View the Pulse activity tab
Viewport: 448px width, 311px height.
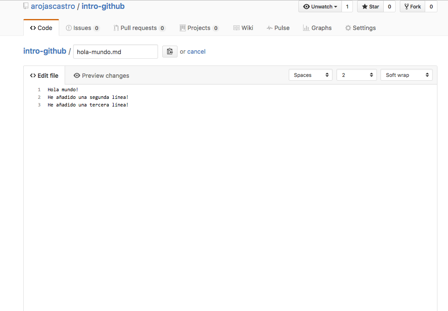coord(278,28)
